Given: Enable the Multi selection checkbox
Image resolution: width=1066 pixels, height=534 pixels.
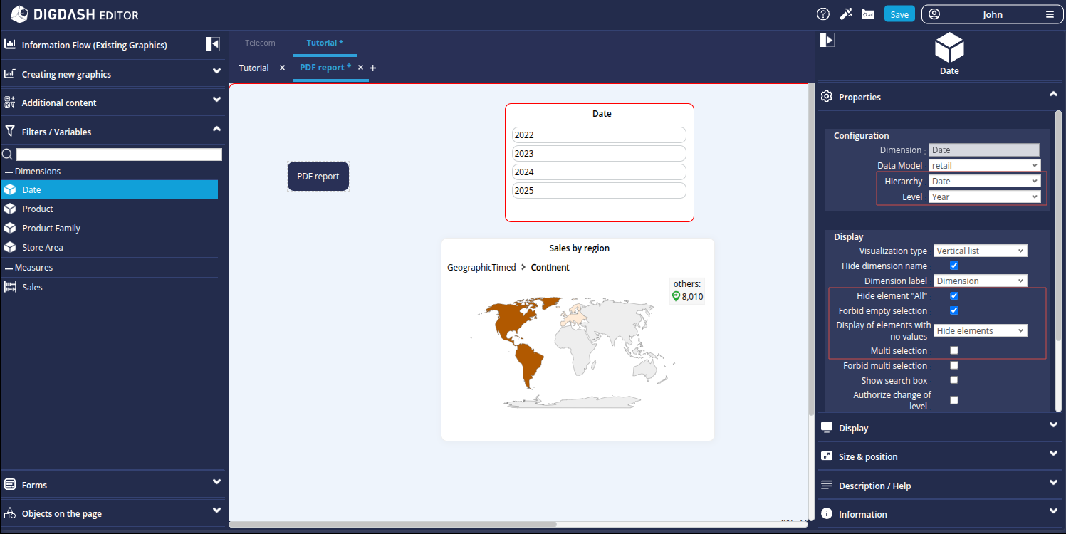Looking at the screenshot, I should coord(954,350).
